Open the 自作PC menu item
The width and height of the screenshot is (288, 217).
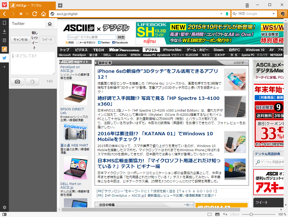pos(234,50)
